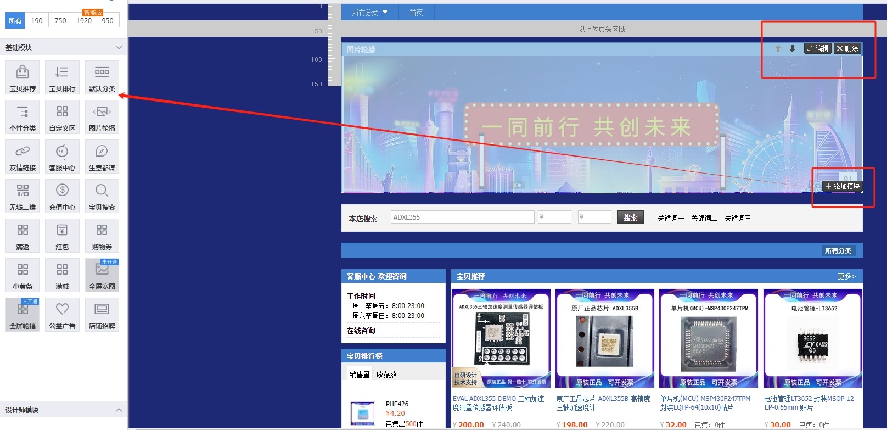Open the 所有分类 dropdown in navigation

coord(369,13)
